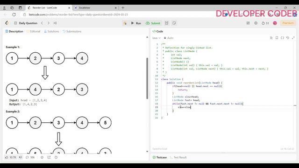Open a new browser tab
This screenshot has width=299, height=168.
[x=123, y=8]
